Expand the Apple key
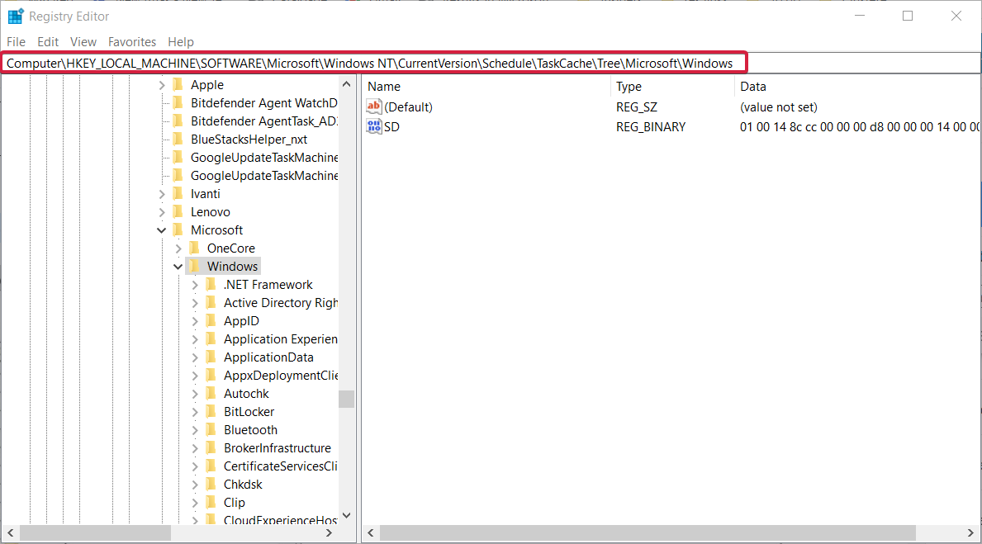This screenshot has height=544, width=982. [x=162, y=84]
